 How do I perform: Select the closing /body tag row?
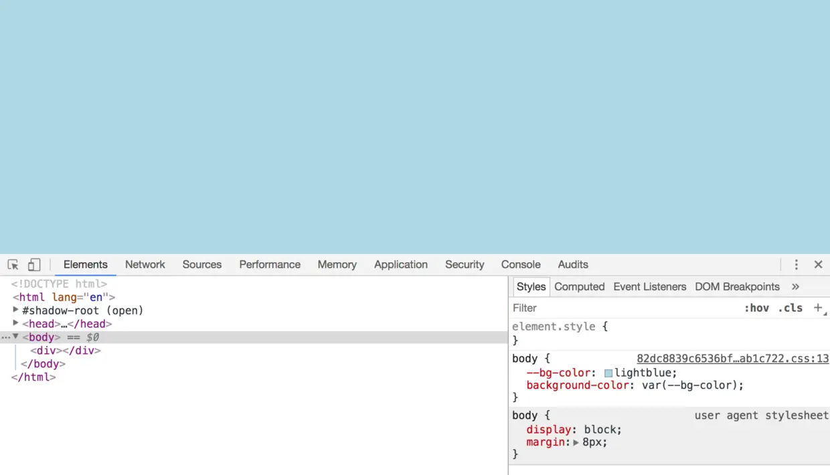pos(43,364)
